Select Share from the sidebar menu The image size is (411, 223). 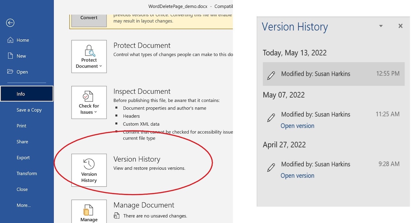(x=22, y=141)
